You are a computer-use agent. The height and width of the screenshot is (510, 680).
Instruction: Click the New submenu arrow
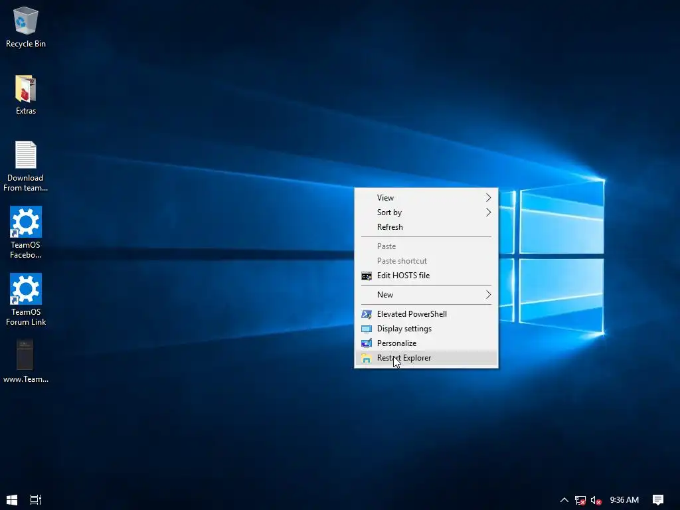click(488, 295)
